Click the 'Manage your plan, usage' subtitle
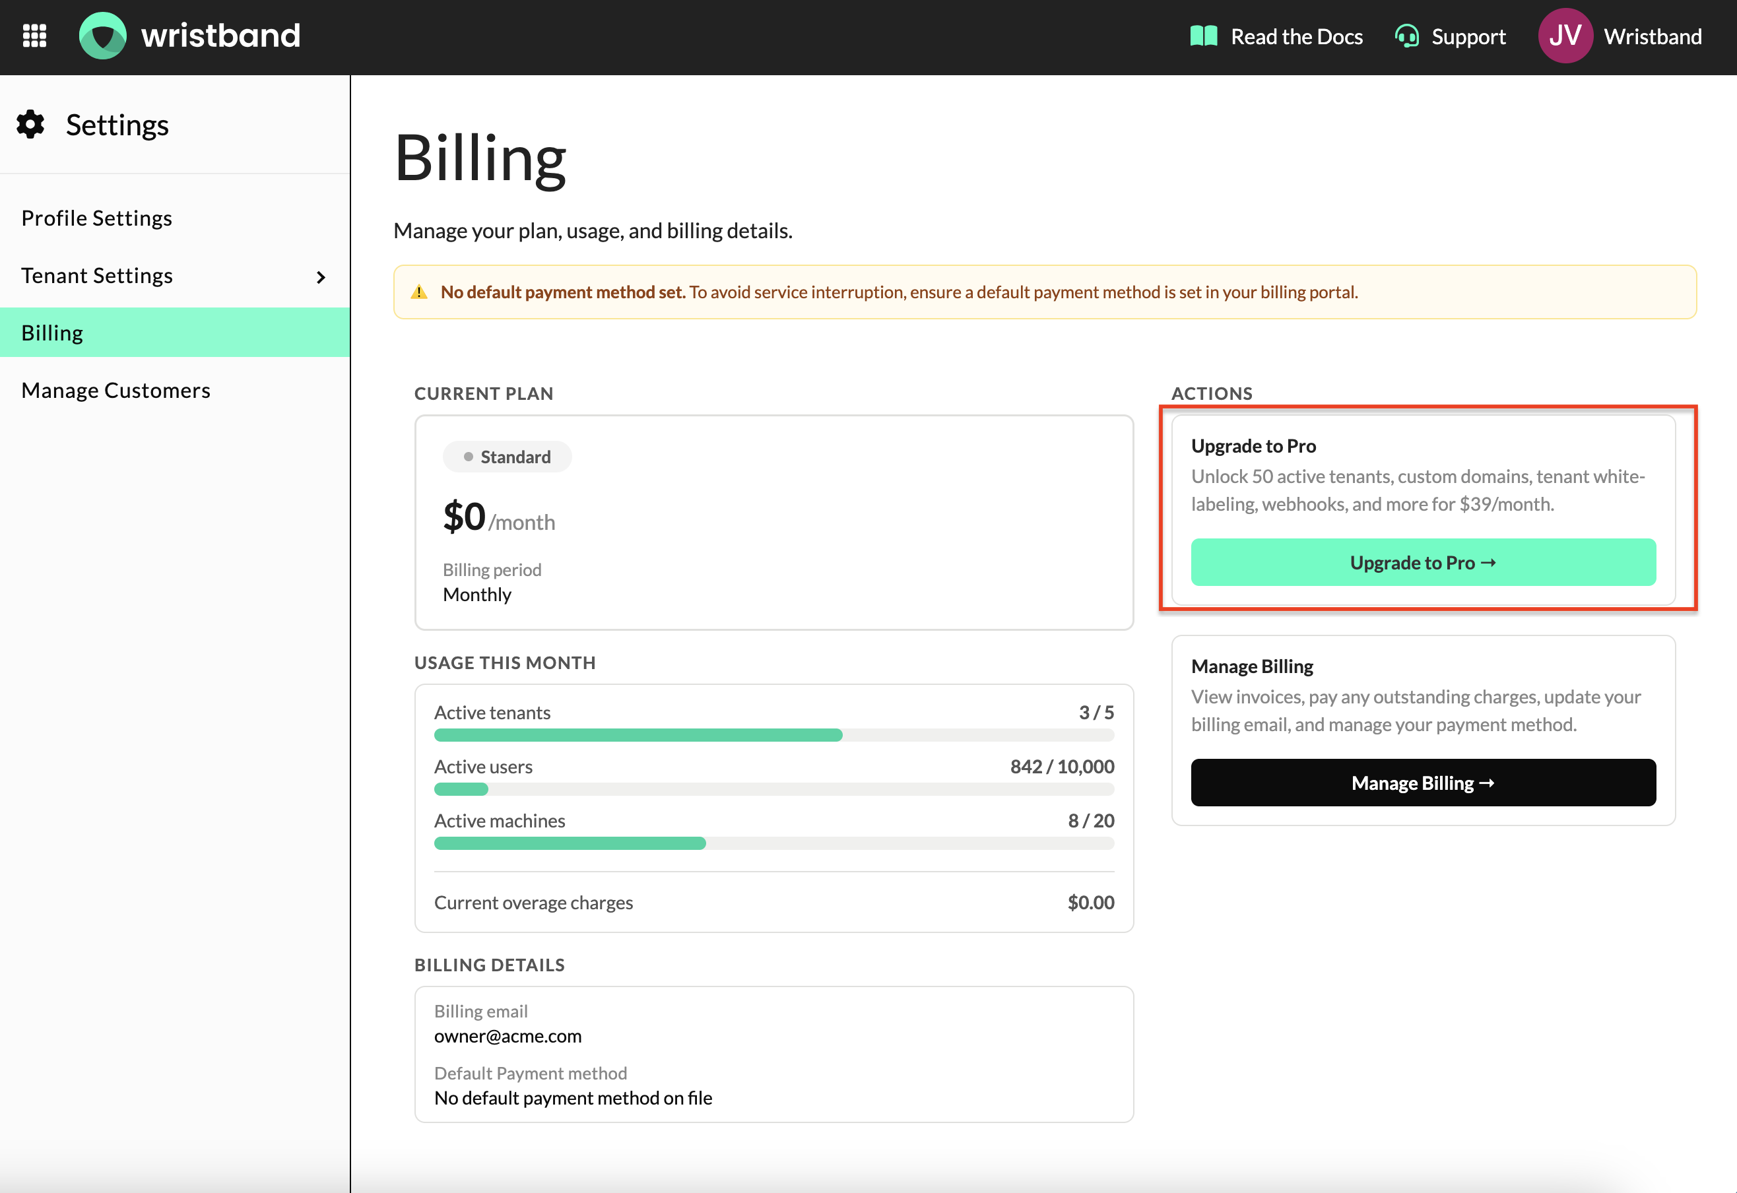 pos(593,231)
